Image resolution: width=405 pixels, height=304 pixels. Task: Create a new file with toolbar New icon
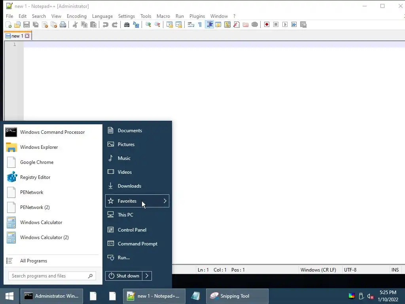coord(9,25)
